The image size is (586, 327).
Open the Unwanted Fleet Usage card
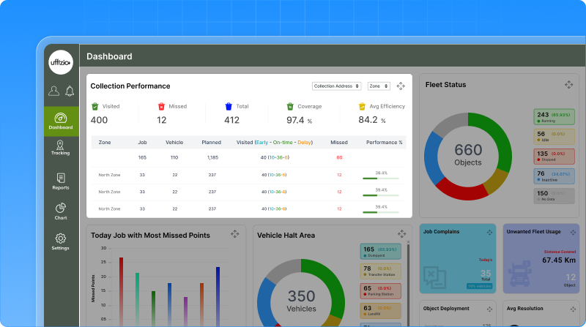(541, 258)
